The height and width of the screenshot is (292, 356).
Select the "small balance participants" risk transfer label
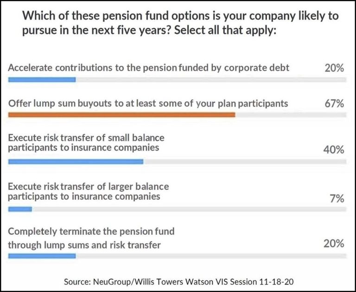point(86,143)
